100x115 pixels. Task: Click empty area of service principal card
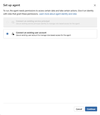click(88, 22)
